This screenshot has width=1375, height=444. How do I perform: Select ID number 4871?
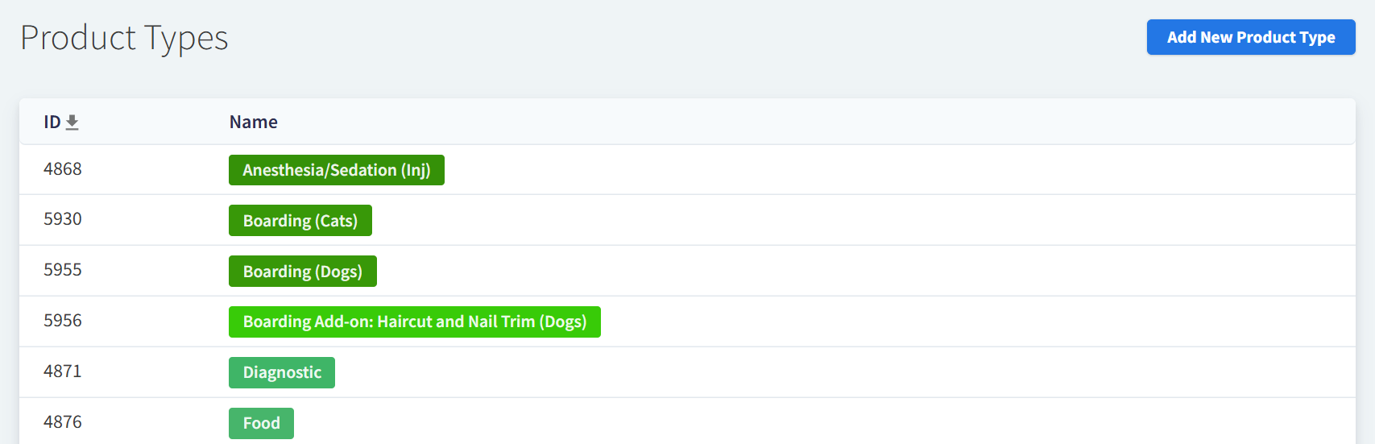point(63,371)
